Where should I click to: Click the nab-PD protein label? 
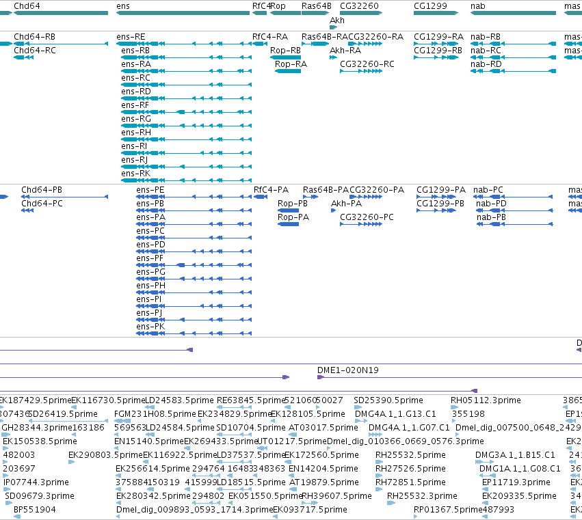click(x=491, y=204)
